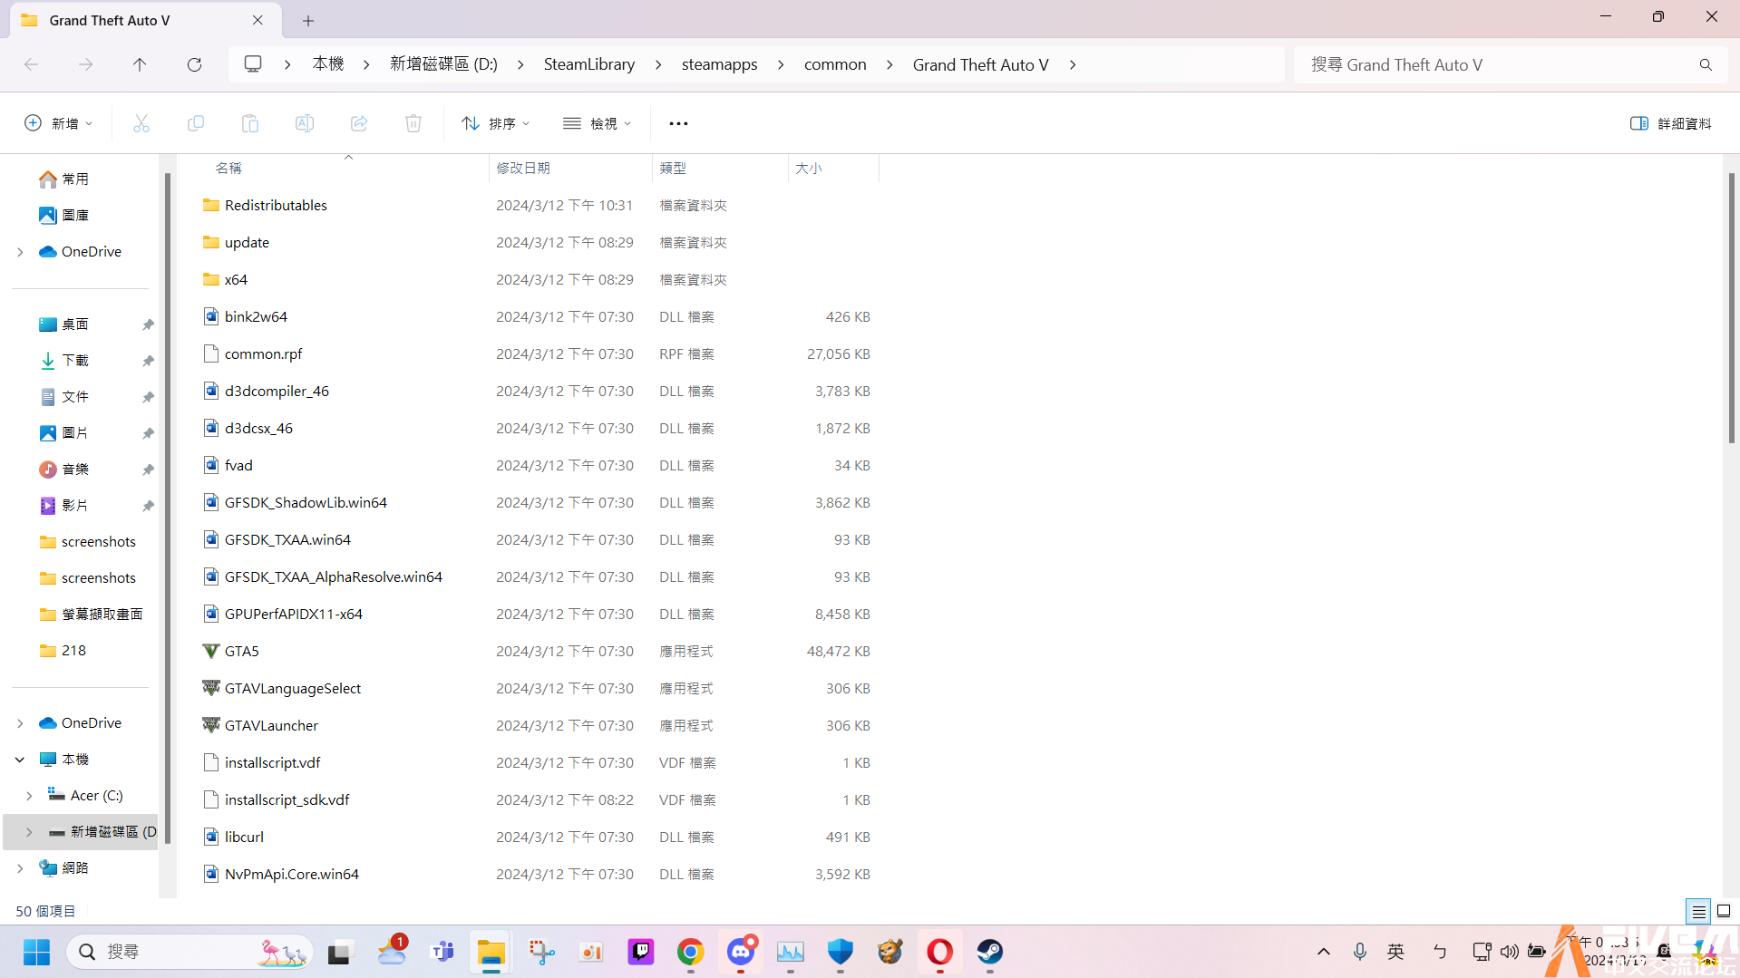Go back with the left arrow
The image size is (1740, 978).
(x=31, y=64)
